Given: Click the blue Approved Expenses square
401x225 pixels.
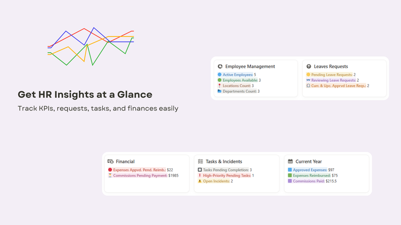Looking at the screenshot, I should [290, 170].
